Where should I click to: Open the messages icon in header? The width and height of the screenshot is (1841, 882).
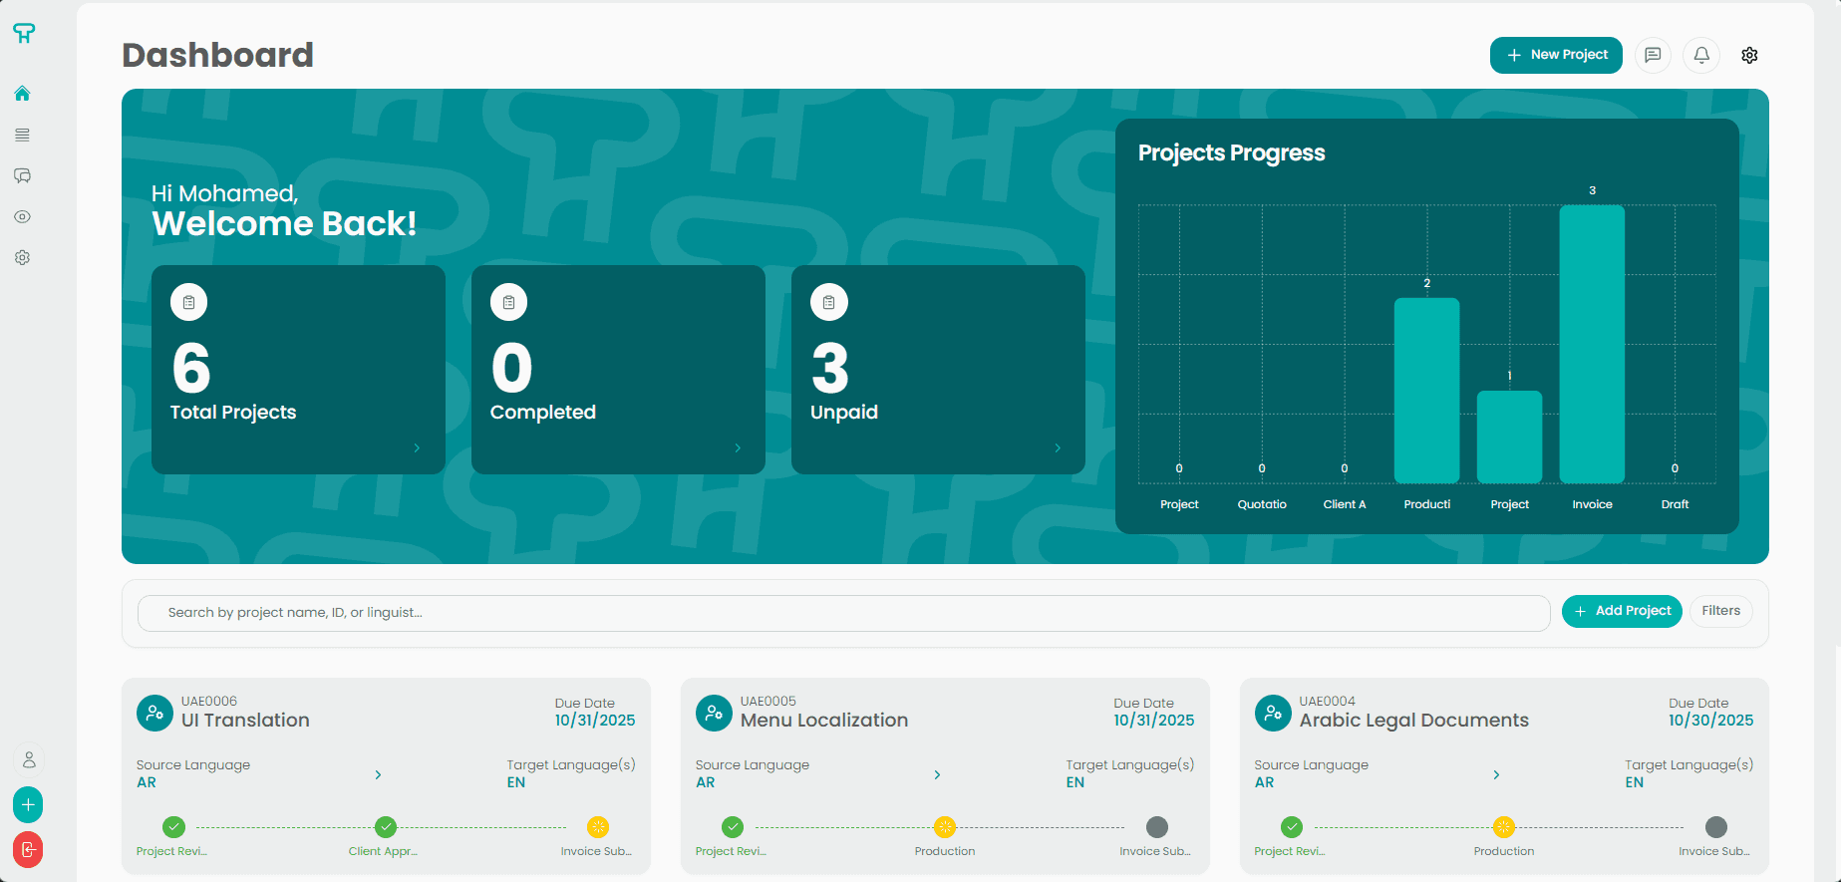[1653, 55]
